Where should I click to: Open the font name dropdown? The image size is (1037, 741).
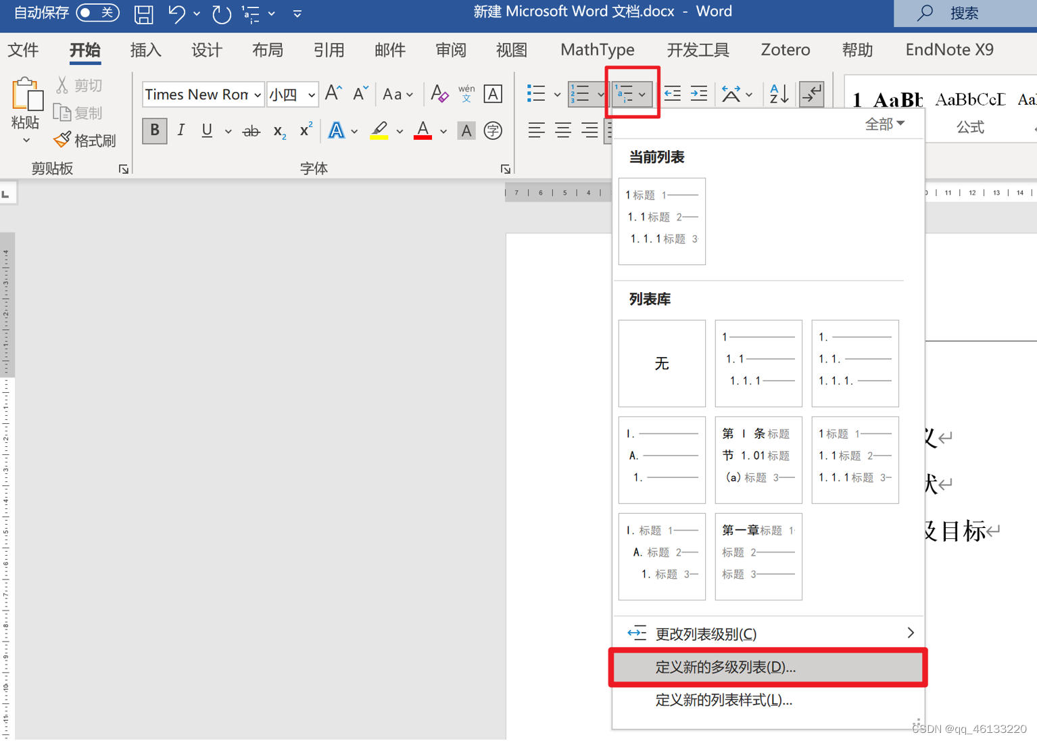(258, 95)
